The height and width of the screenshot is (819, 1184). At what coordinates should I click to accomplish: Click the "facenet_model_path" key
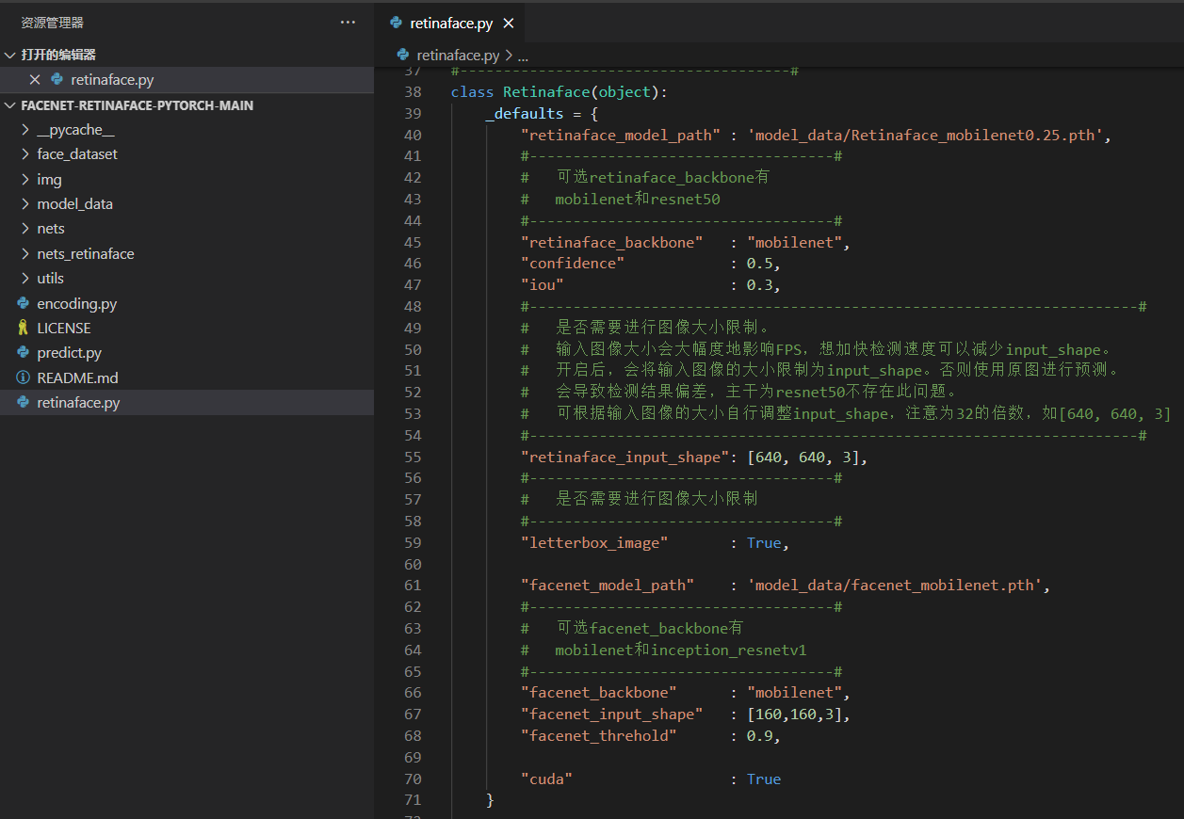click(608, 586)
